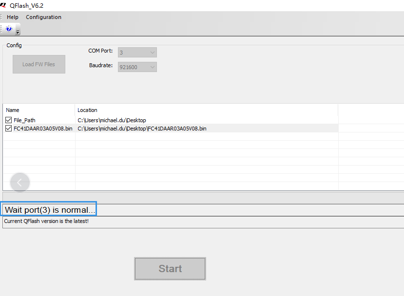
Task: Click the Name column header
Action: tap(38, 110)
